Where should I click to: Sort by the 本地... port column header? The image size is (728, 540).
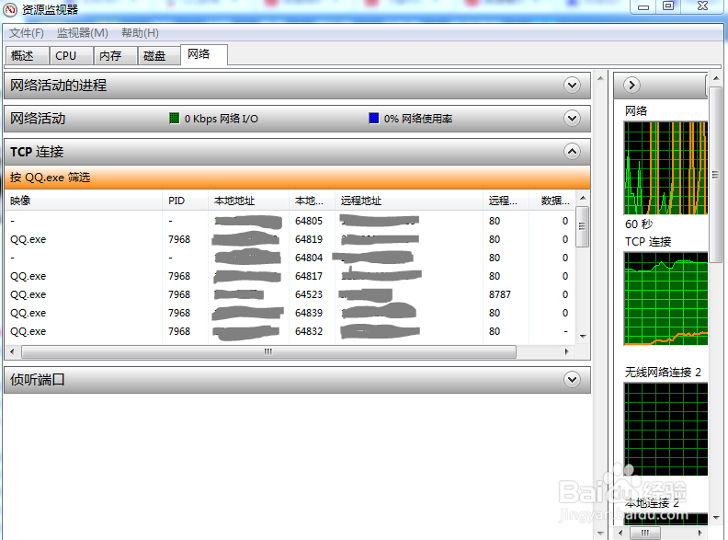(x=312, y=201)
